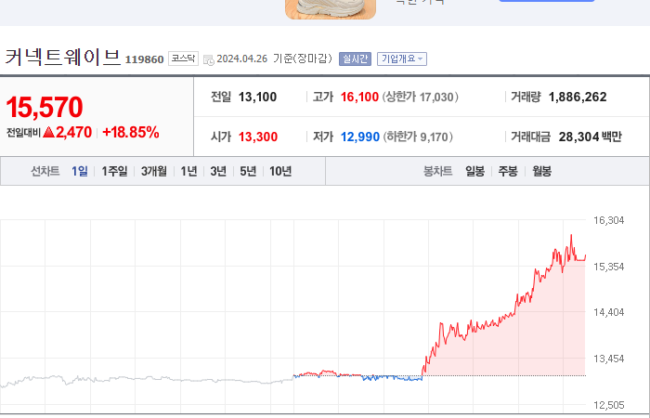The image size is (650, 418).
Task: Click the change amount 2,470
Action: [73, 132]
